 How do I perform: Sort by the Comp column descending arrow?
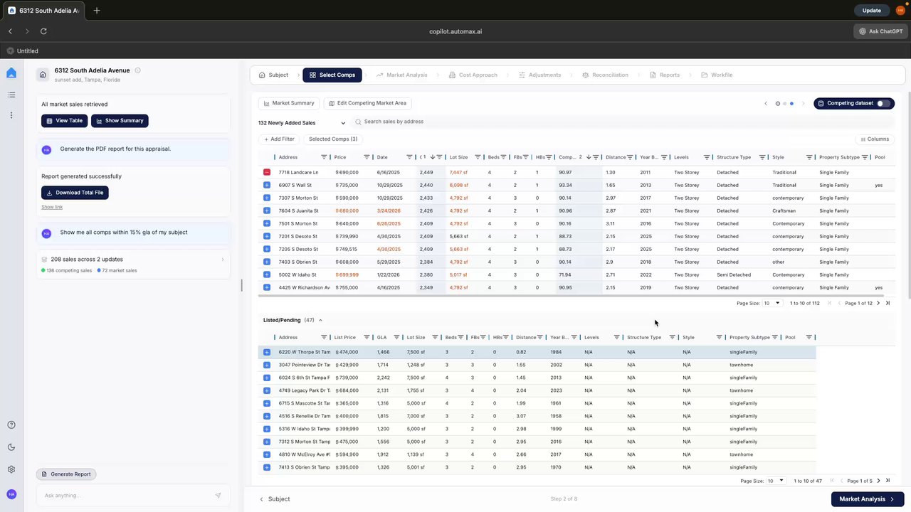pyautogui.click(x=588, y=157)
